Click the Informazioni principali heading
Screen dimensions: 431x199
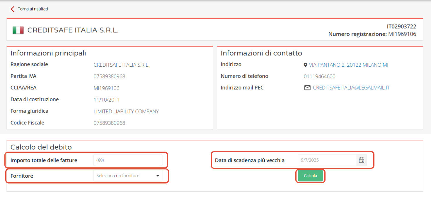coord(48,53)
